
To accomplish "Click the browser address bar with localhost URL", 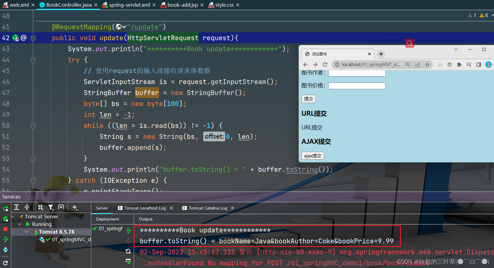I will (x=371, y=65).
